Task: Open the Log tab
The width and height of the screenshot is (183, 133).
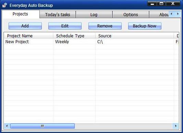Action: pyautogui.click(x=94, y=15)
